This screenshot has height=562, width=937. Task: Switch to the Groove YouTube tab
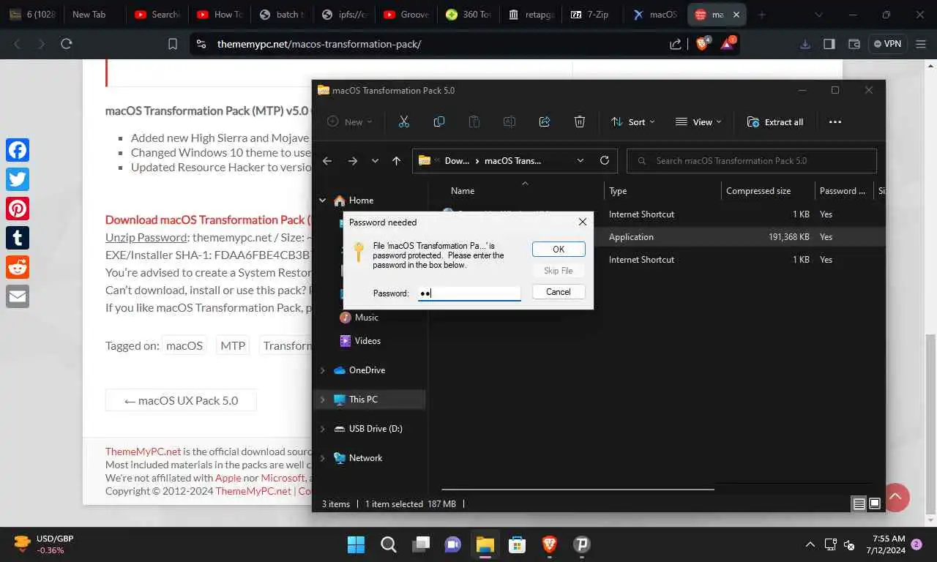point(406,15)
